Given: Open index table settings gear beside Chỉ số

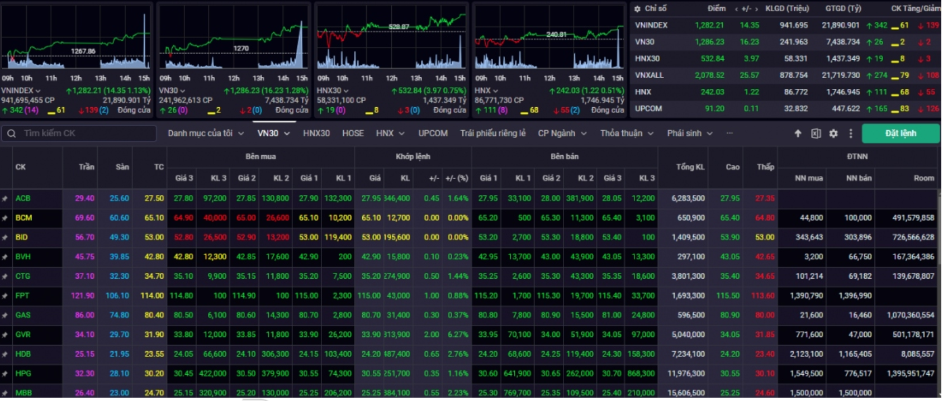Looking at the screenshot, I should click(x=637, y=9).
